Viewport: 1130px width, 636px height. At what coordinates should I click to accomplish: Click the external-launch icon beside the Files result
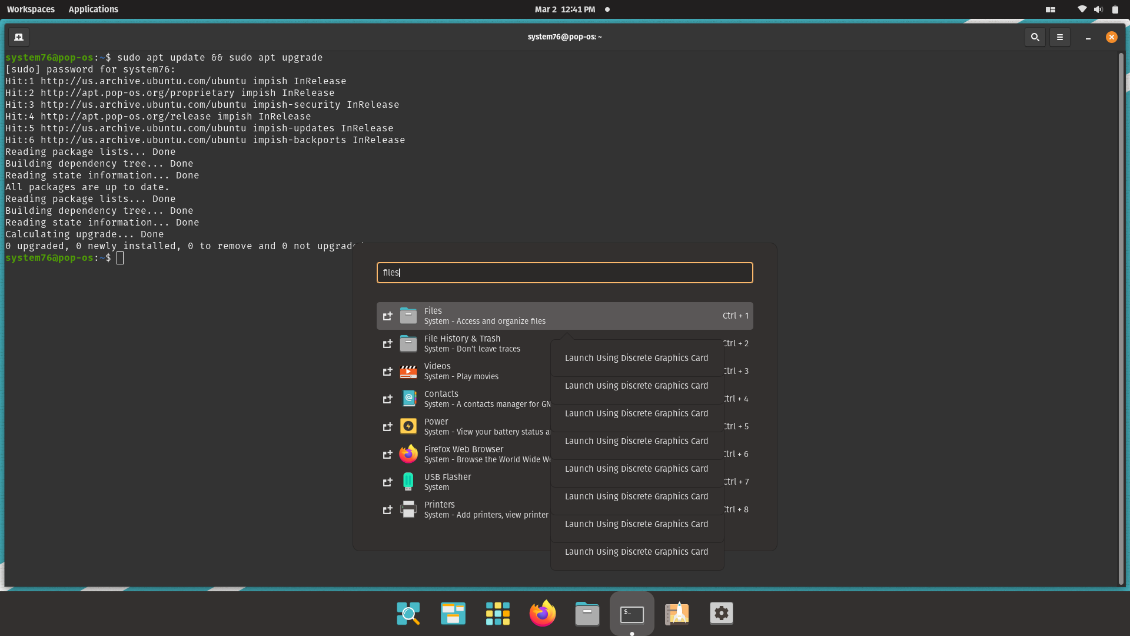coord(387,316)
